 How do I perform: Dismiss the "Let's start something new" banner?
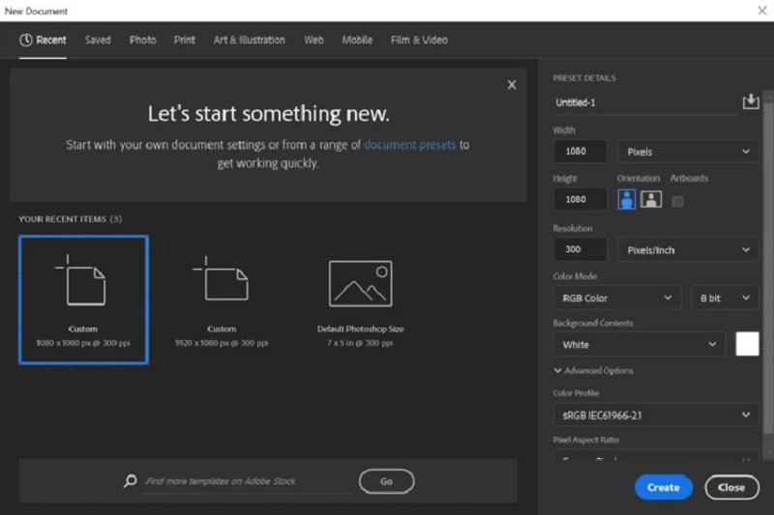click(x=512, y=85)
